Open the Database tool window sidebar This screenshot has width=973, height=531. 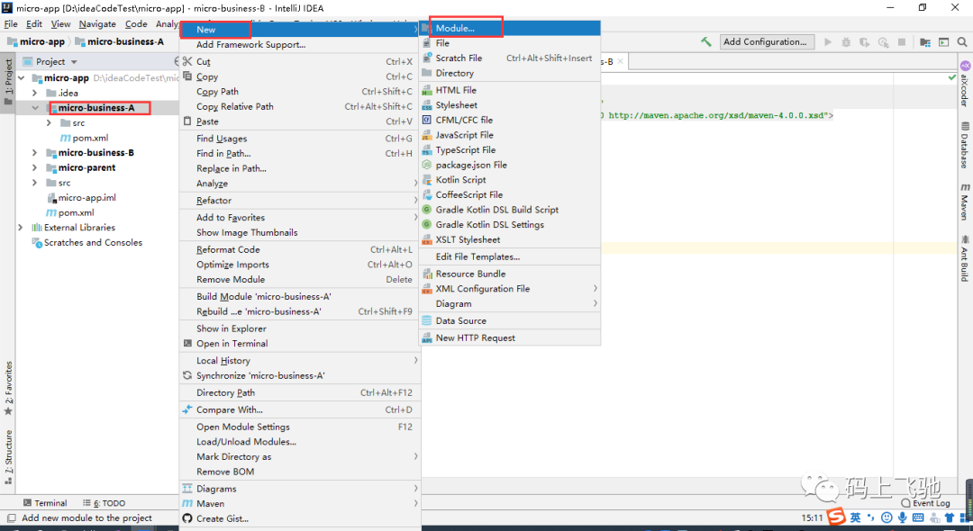965,146
